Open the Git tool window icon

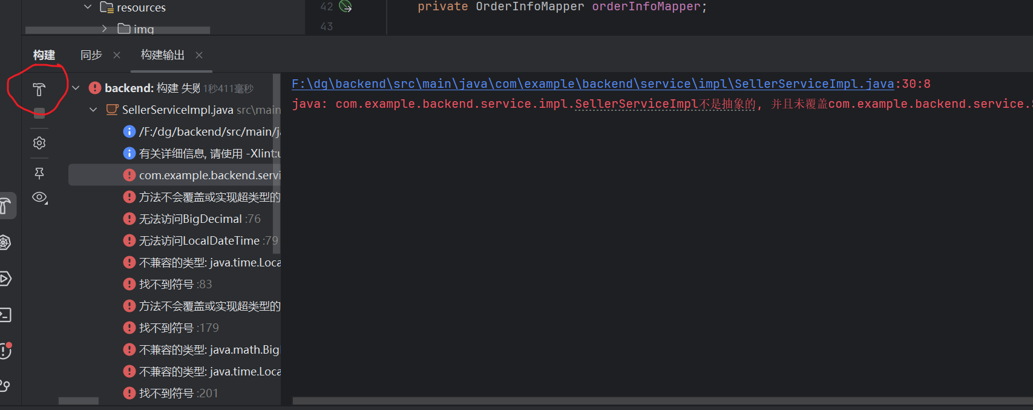click(x=5, y=386)
